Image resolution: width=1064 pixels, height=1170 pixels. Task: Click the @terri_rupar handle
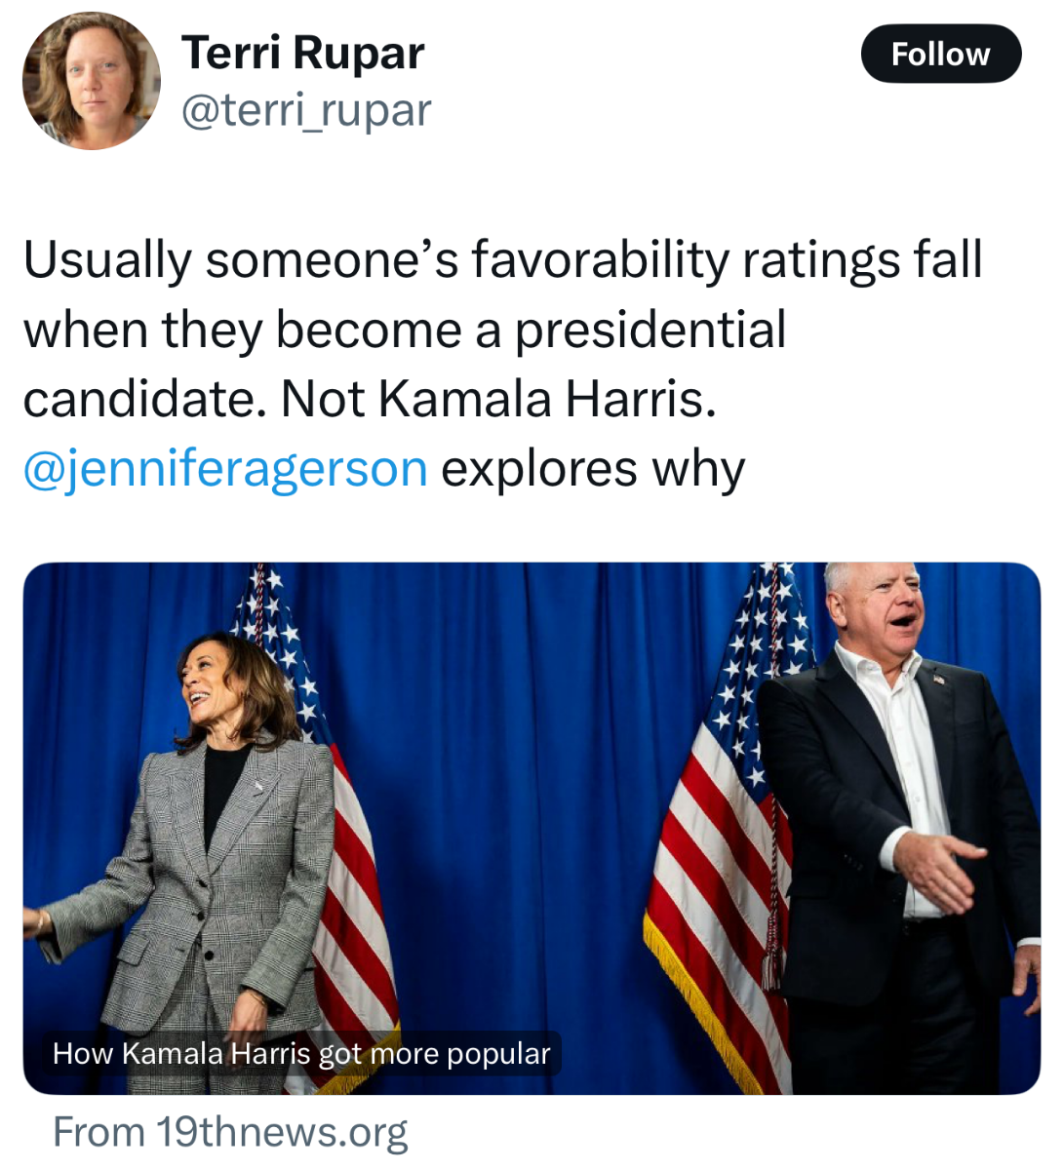[306, 110]
